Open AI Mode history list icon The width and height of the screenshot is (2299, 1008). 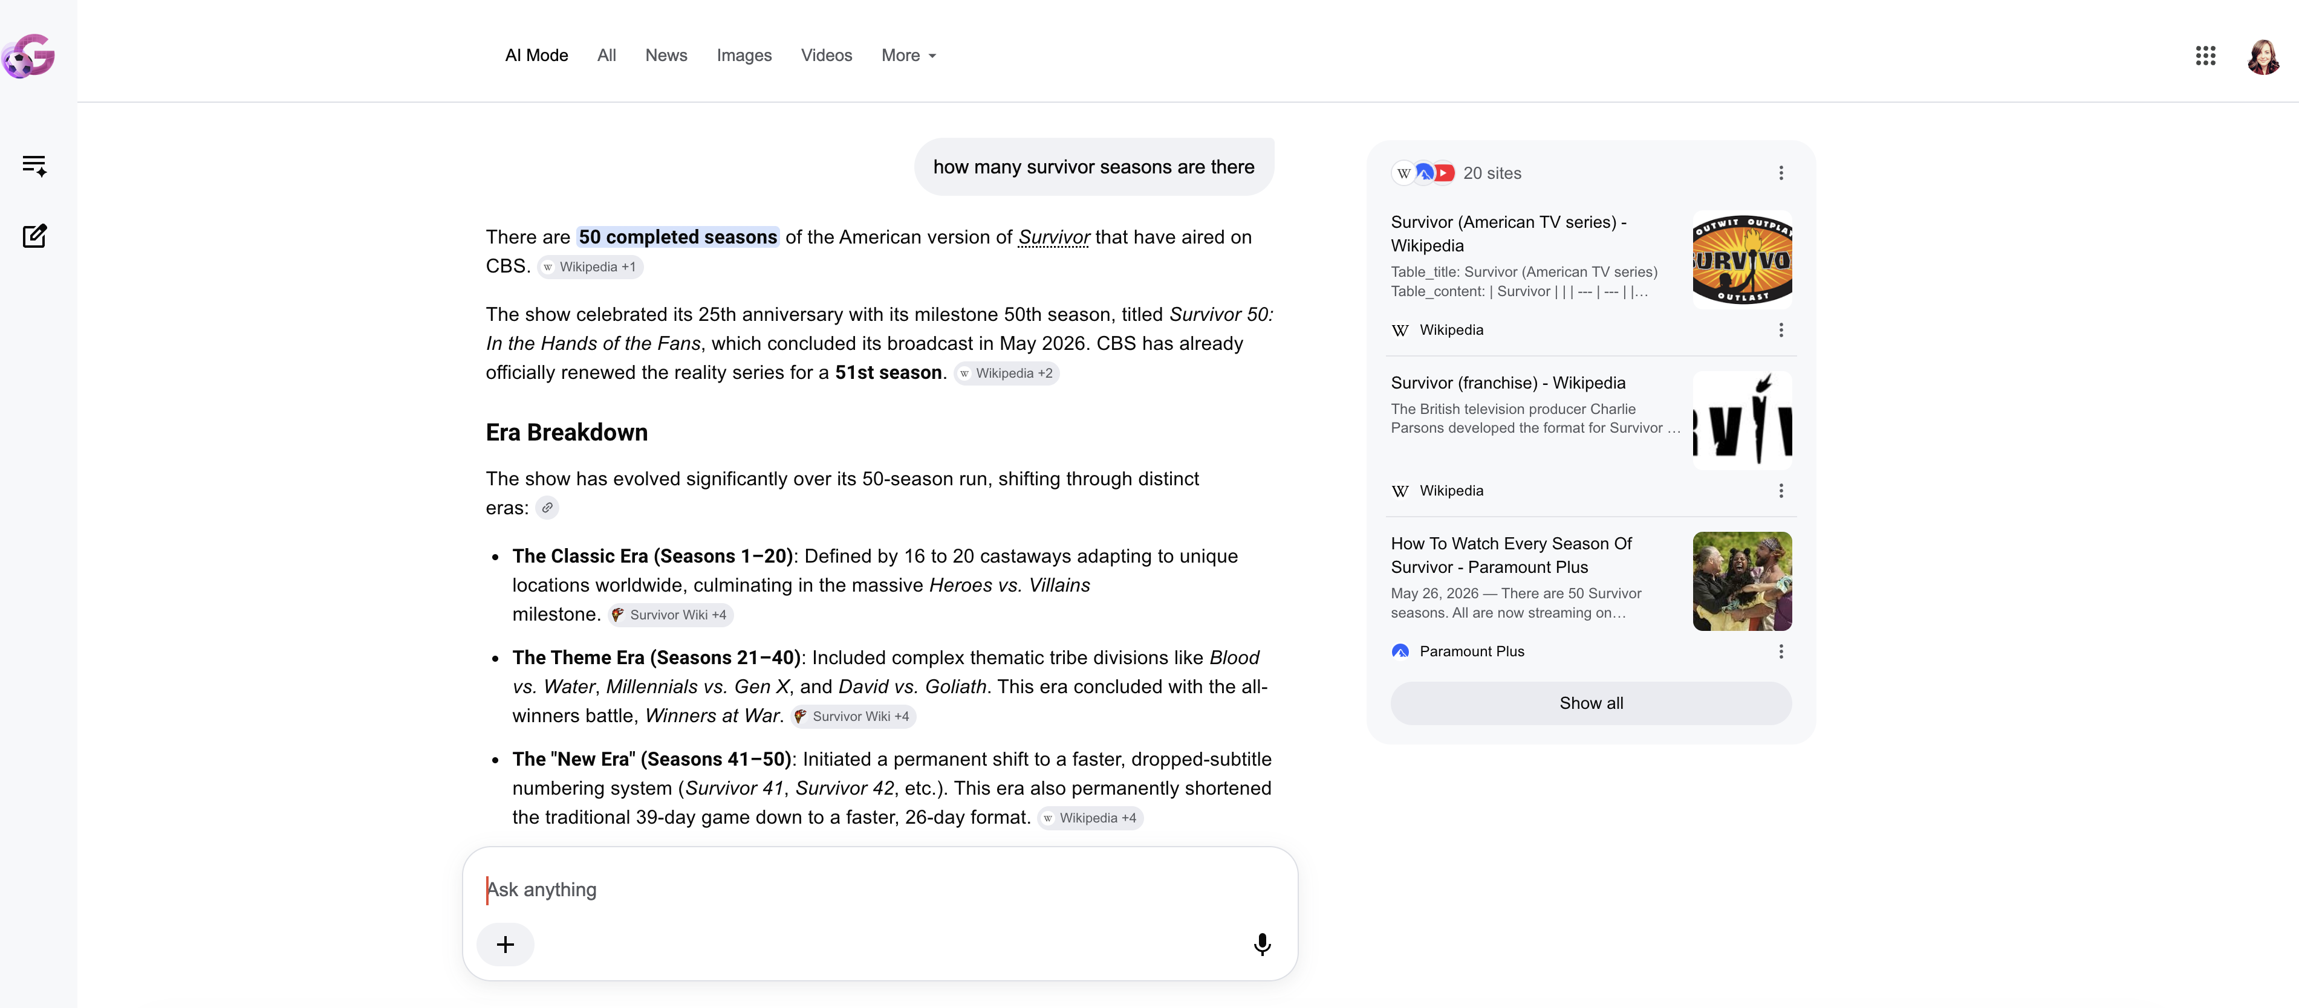point(34,165)
